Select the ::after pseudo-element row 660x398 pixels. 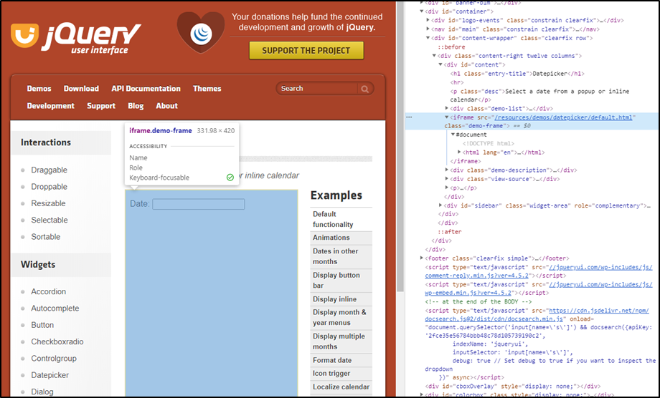[x=450, y=232]
